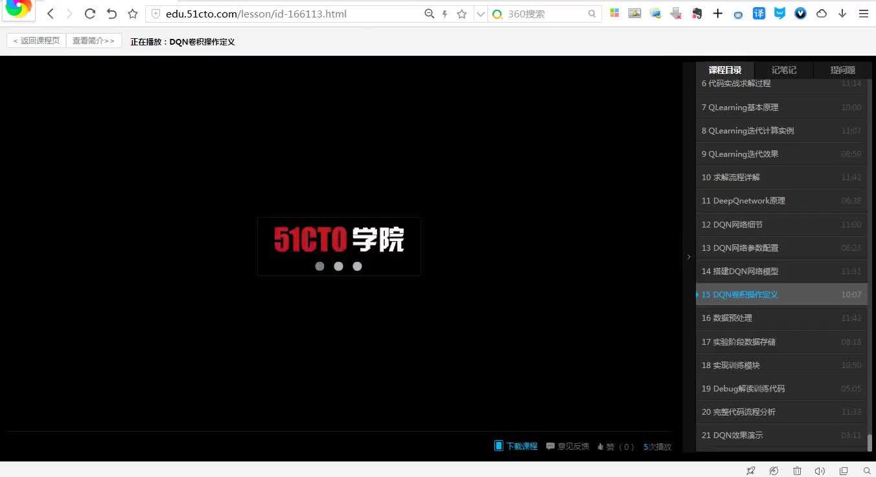The width and height of the screenshot is (876, 477).
Task: Open lesson 9 QLearning迭代效果
Action: pyautogui.click(x=781, y=154)
